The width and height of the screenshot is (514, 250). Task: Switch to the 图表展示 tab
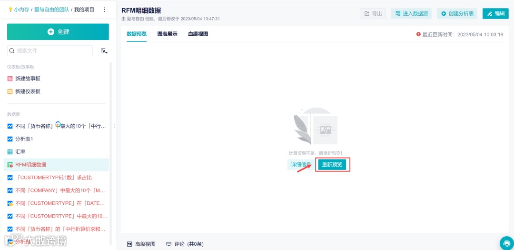point(167,34)
